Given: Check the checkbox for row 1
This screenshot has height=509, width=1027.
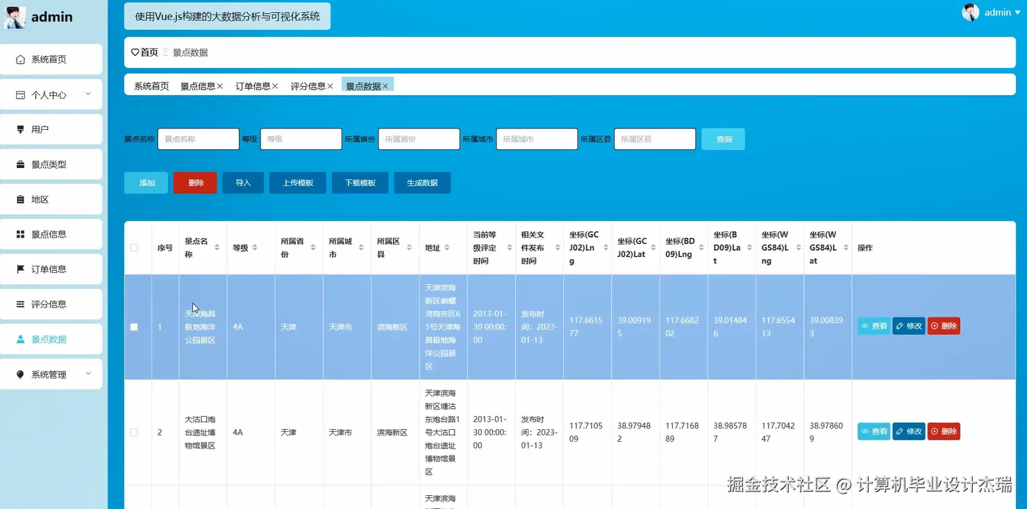Looking at the screenshot, I should coord(134,326).
